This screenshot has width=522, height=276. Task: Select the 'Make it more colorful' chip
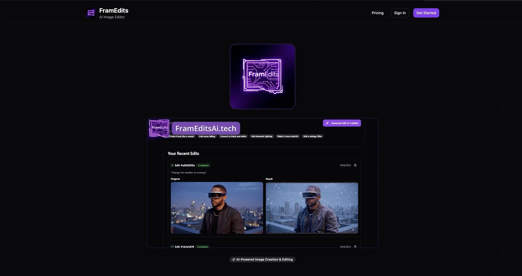coord(287,136)
